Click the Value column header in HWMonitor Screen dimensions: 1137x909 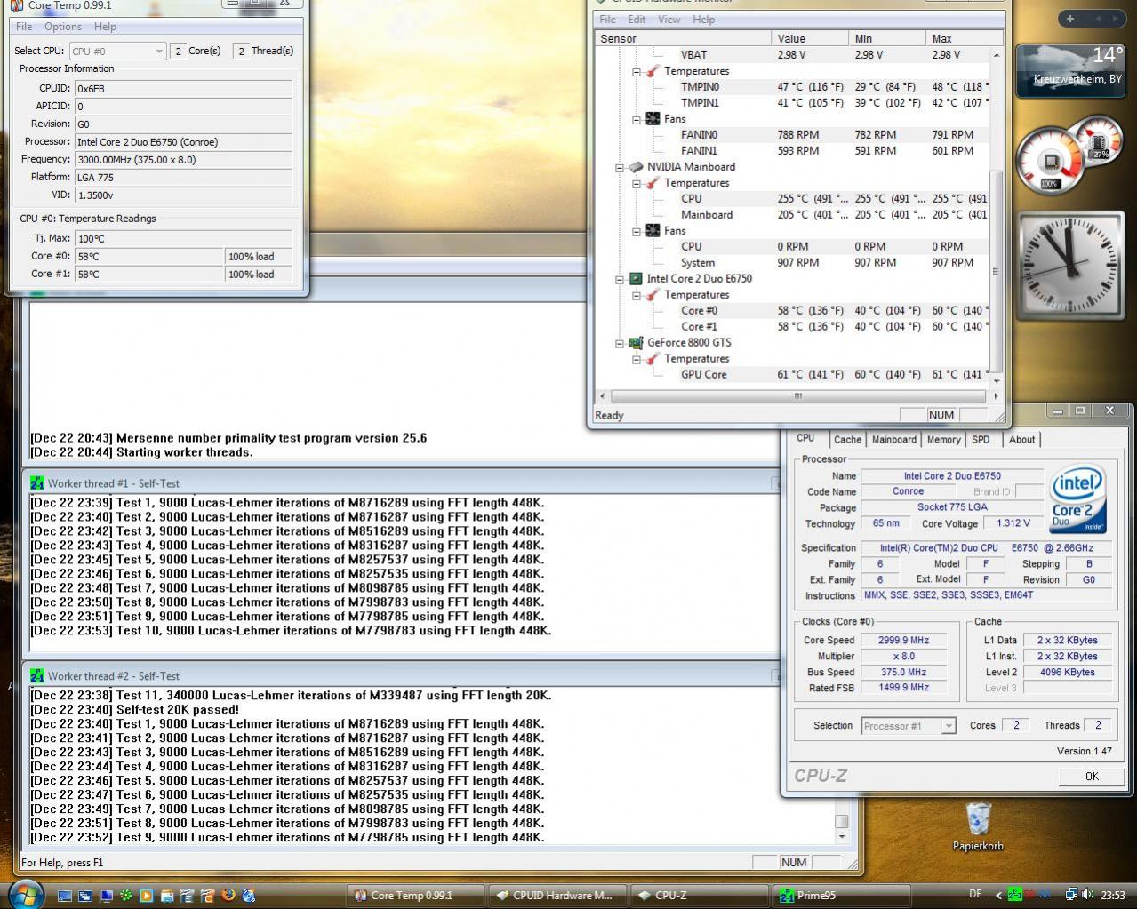(x=810, y=38)
